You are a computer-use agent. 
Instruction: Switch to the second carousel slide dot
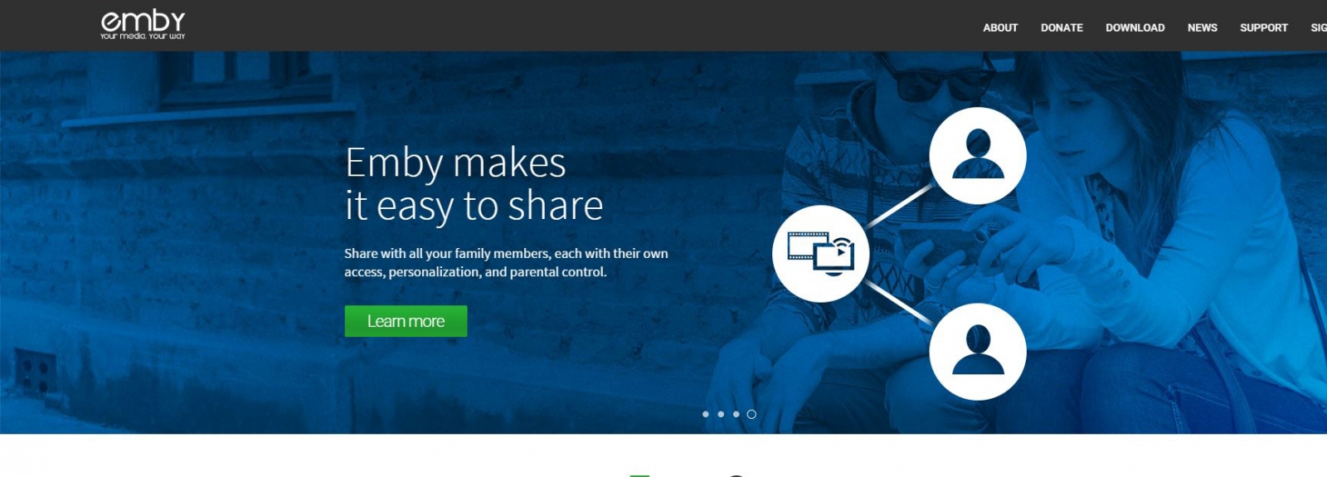pos(721,414)
